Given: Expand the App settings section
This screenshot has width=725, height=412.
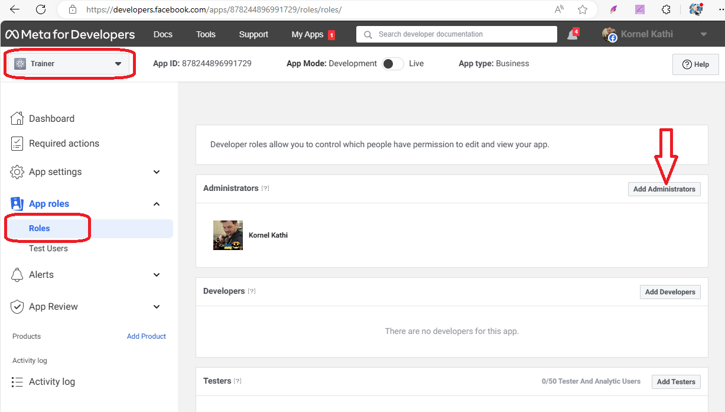Looking at the screenshot, I should (157, 172).
